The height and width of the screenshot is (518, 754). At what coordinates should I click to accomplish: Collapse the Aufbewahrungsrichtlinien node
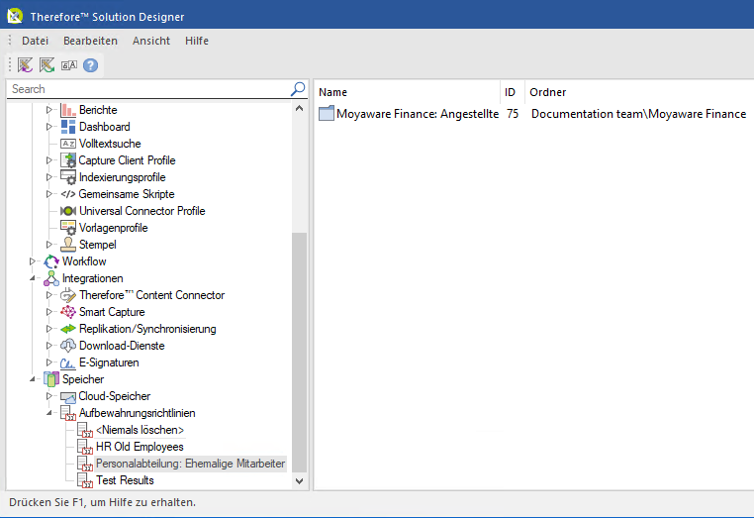49,413
